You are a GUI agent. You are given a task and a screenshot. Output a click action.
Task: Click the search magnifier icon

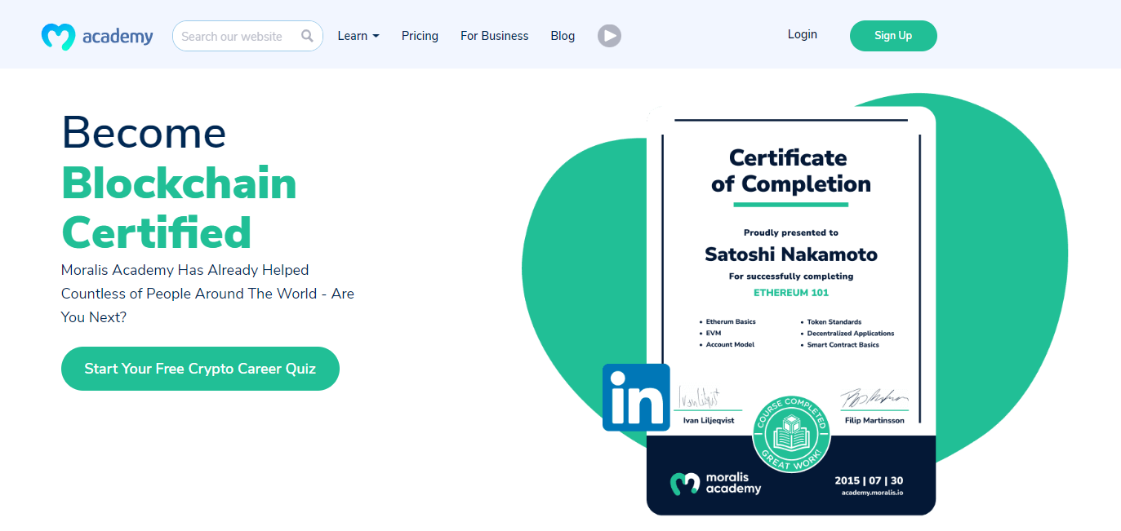pyautogui.click(x=307, y=36)
